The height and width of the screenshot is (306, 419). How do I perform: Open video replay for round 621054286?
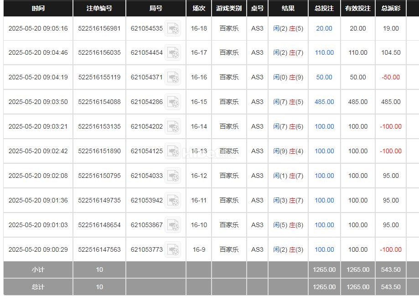coord(173,102)
